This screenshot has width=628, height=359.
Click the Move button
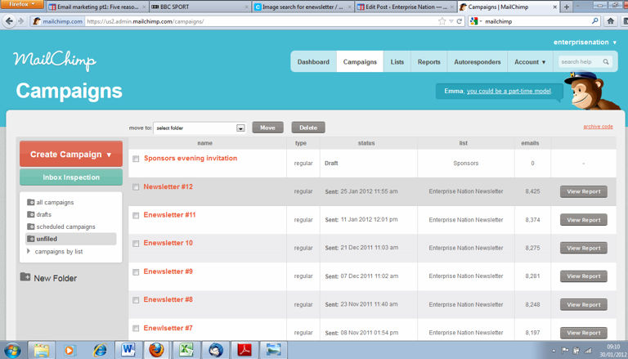267,128
